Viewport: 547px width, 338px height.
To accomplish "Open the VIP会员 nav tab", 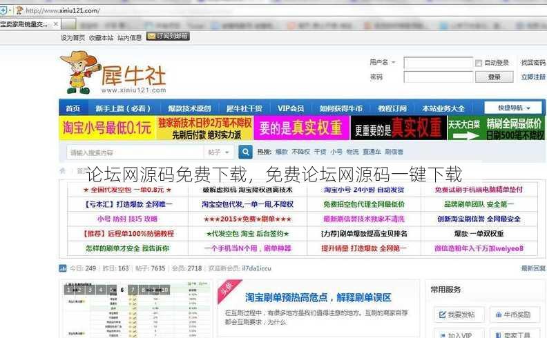I will [291, 108].
